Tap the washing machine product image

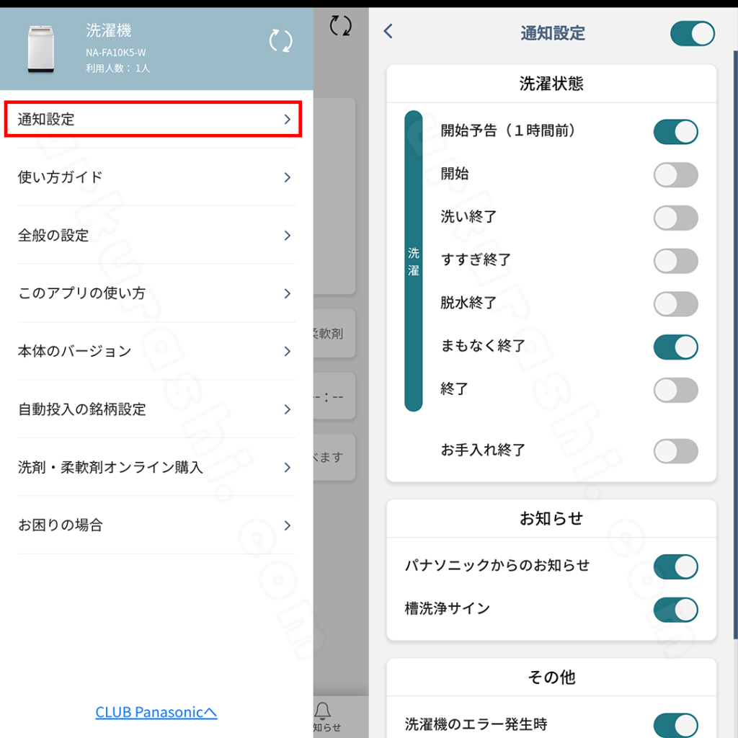[x=41, y=49]
